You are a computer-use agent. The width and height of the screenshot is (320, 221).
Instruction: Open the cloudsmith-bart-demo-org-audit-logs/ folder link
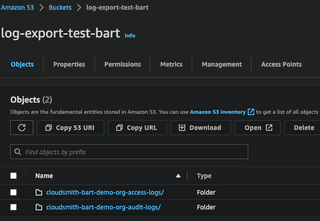point(103,207)
